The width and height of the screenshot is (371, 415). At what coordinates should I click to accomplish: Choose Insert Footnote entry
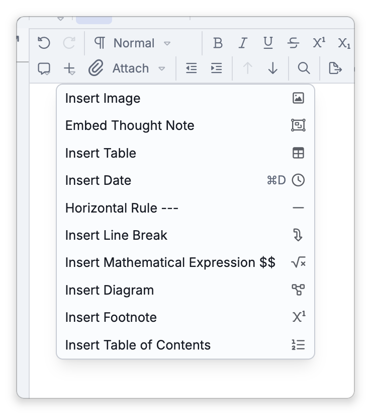[x=185, y=317]
